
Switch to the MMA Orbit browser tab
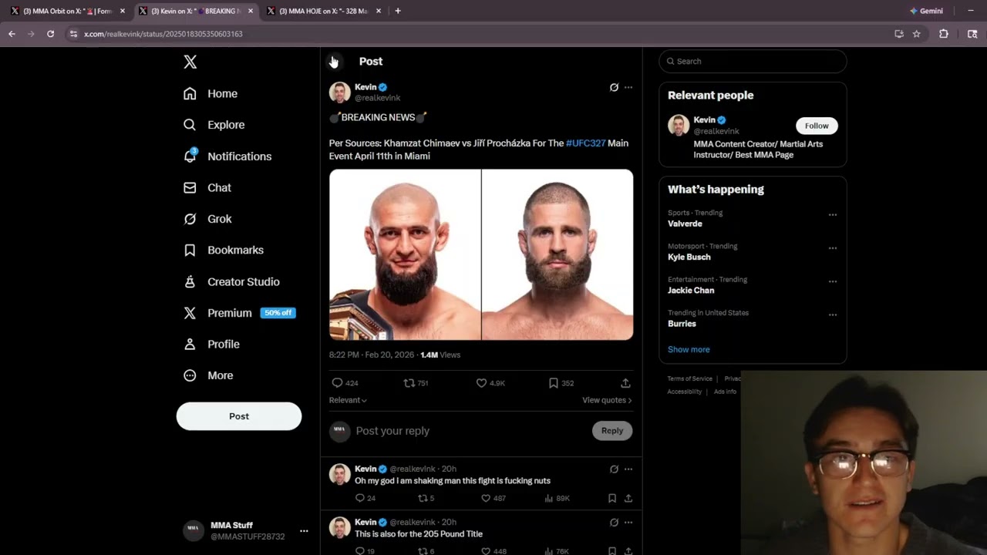[67, 11]
